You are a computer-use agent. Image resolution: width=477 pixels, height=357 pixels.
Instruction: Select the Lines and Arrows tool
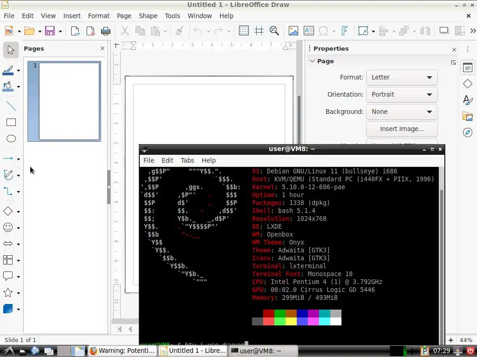[x=8, y=159]
